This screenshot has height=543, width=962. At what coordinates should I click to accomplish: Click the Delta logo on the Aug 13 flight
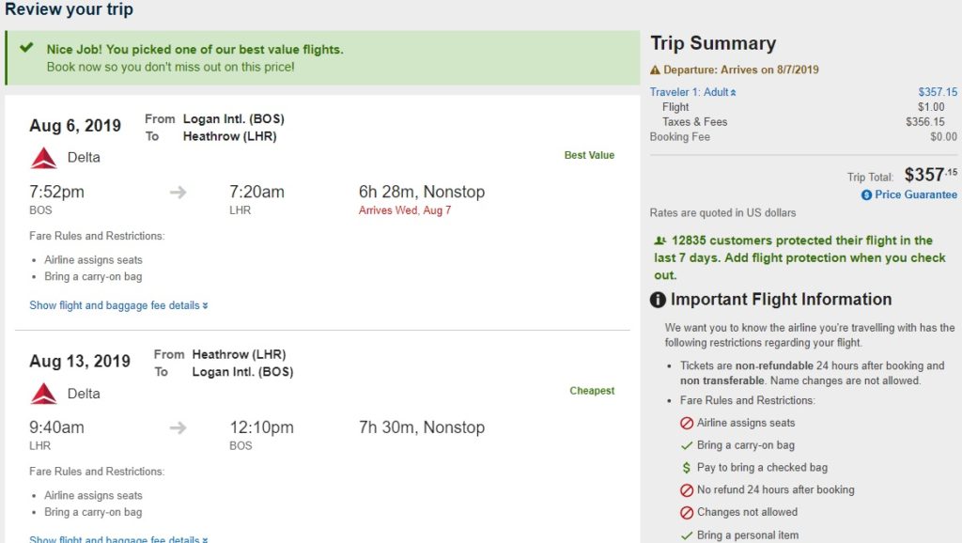point(43,394)
